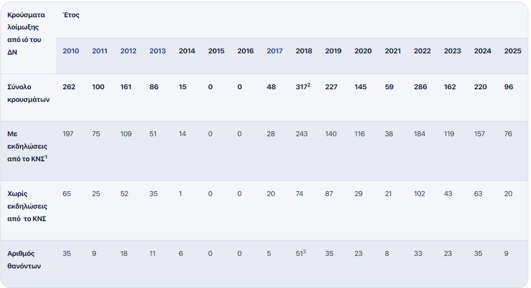Image resolution: width=531 pixels, height=288 pixels.
Task: Click the 2024 total value 220
Action: click(x=481, y=87)
